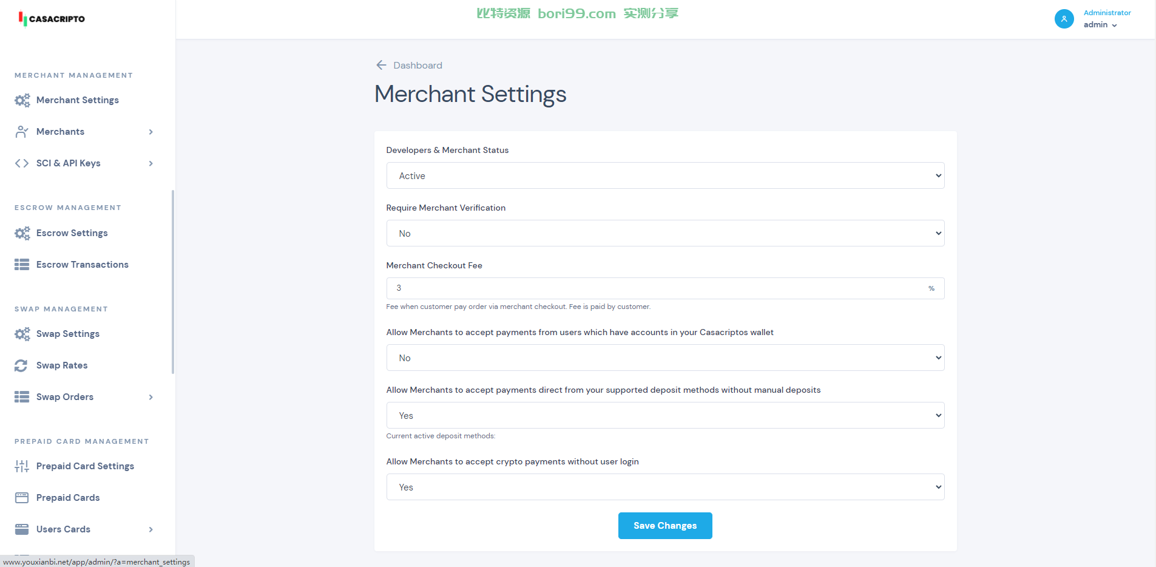Expand the Users Cards chevron

point(151,529)
